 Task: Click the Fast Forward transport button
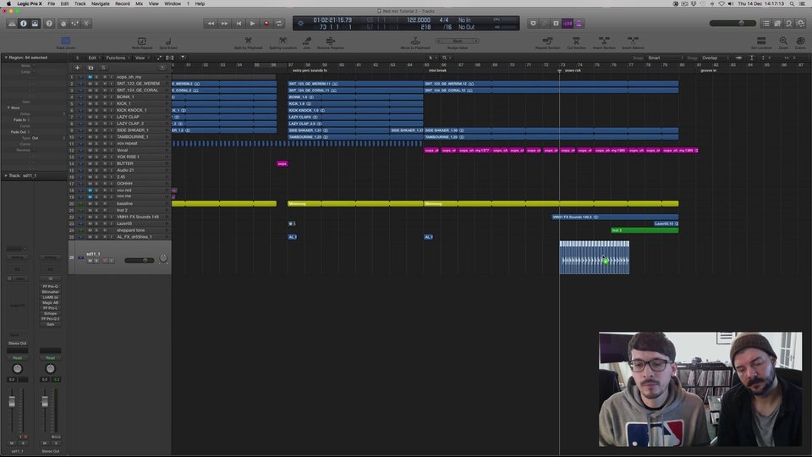[x=224, y=24]
